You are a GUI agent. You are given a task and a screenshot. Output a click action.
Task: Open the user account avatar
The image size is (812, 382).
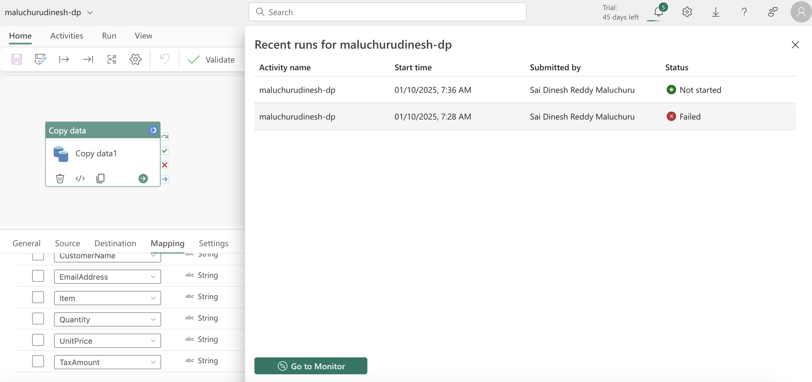(801, 12)
